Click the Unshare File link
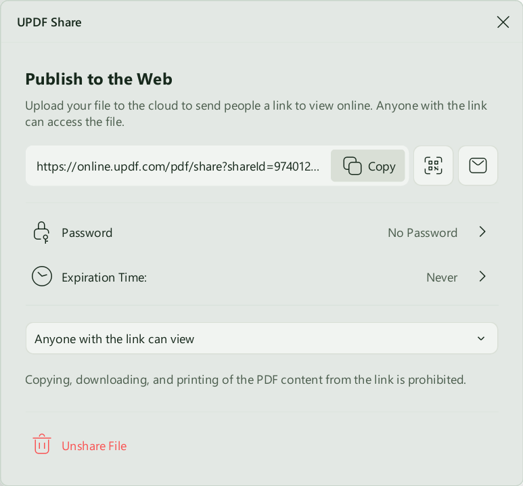 click(x=94, y=446)
